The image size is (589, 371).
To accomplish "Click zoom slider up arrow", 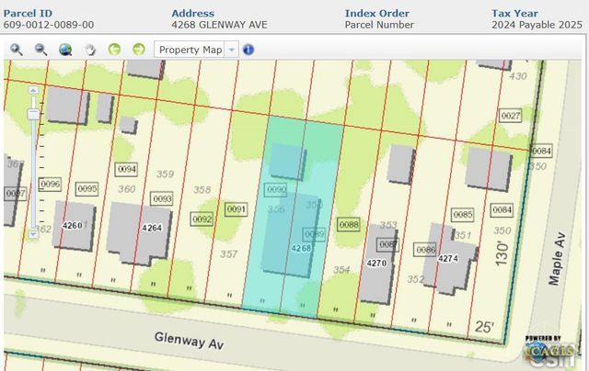I will (34, 91).
